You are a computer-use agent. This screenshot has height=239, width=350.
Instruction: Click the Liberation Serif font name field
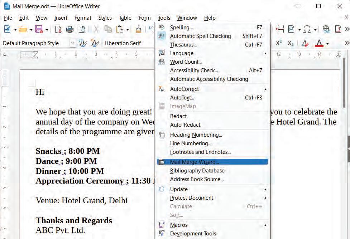click(128, 43)
